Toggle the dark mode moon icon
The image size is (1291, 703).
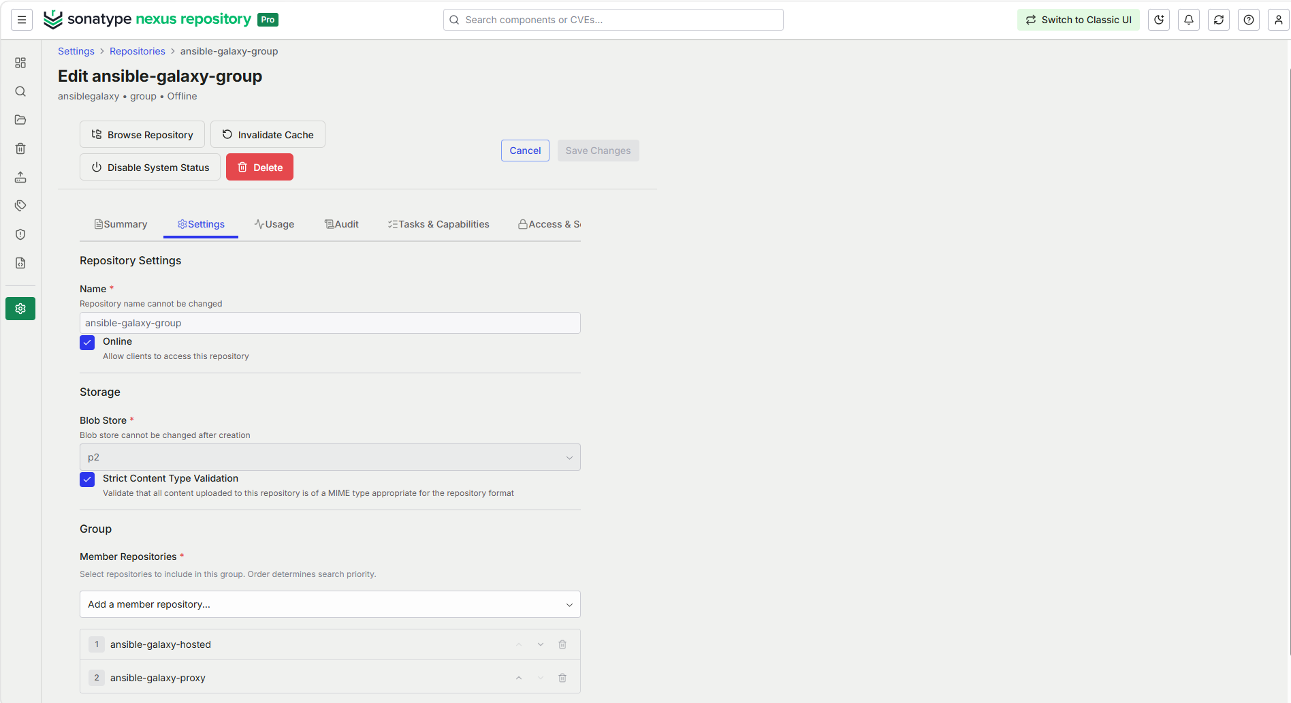coord(1159,20)
